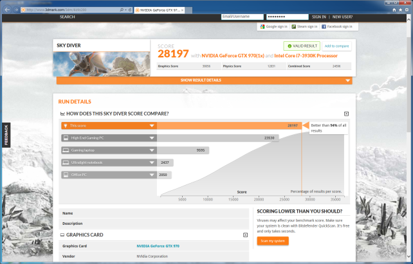
Task: Click the chart icon beside score compare heading
Action: tap(62, 114)
